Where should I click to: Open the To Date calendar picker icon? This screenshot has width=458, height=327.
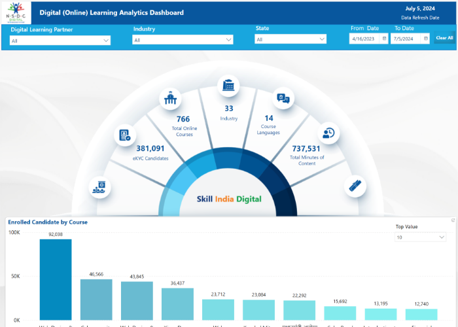(426, 39)
